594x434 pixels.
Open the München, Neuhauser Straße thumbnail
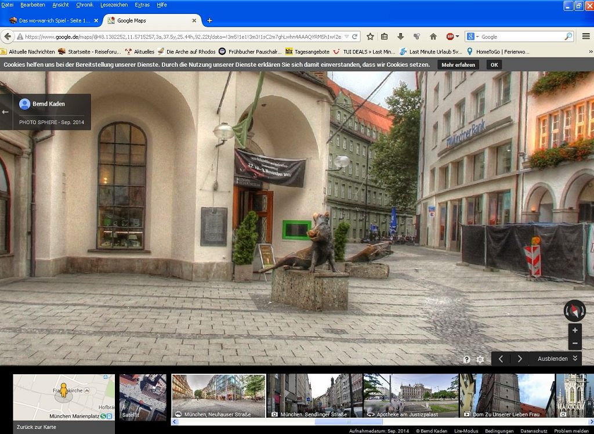[x=219, y=396]
